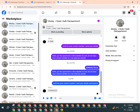
Task: Record a voice clip microphone icon
Action: (x=43, y=98)
